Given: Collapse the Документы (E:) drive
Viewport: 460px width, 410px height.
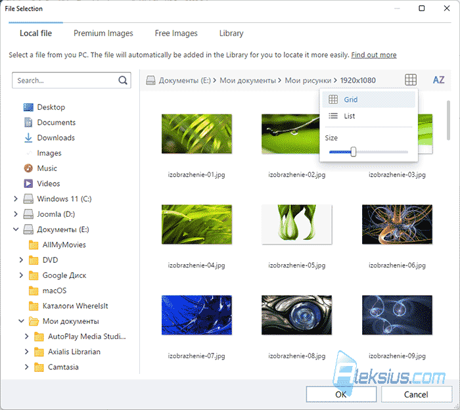Looking at the screenshot, I should tap(16, 229).
